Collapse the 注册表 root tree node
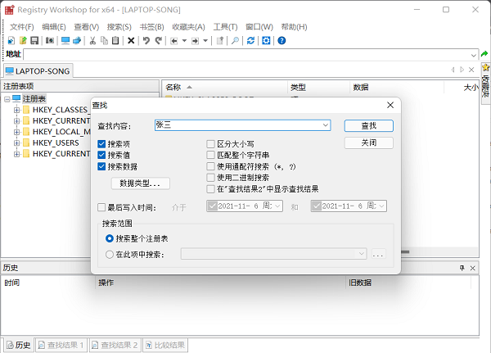 click(x=7, y=99)
